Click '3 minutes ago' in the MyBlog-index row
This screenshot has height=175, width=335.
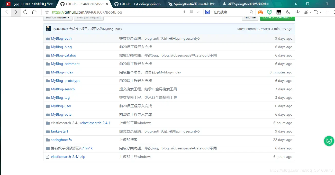tap(281, 72)
